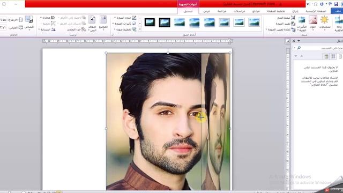Open the Corrections sun icon
Image resolution: width=343 pixels, height=193 pixels.
(324, 20)
